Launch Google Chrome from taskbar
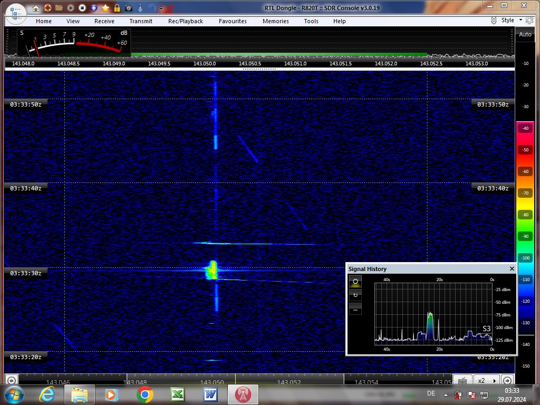This screenshot has height=405, width=540. pyautogui.click(x=144, y=394)
